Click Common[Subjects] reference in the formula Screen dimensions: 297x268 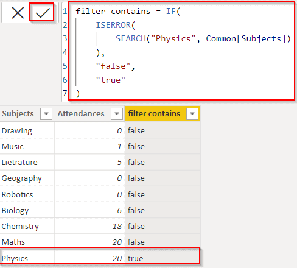coord(246,38)
